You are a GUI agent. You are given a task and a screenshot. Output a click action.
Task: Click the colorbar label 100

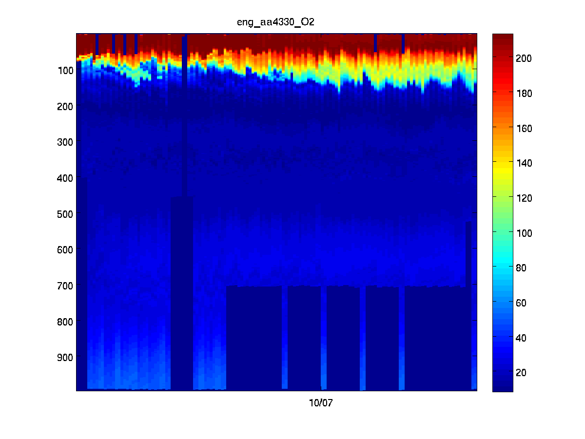click(524, 233)
